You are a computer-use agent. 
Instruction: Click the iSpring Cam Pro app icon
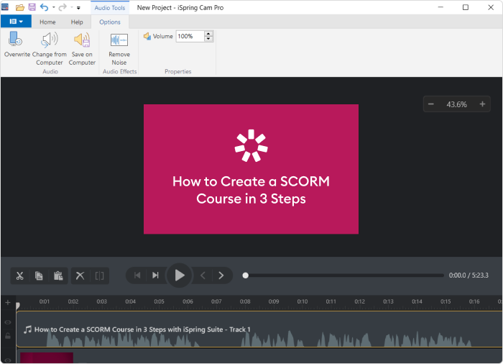coord(5,7)
